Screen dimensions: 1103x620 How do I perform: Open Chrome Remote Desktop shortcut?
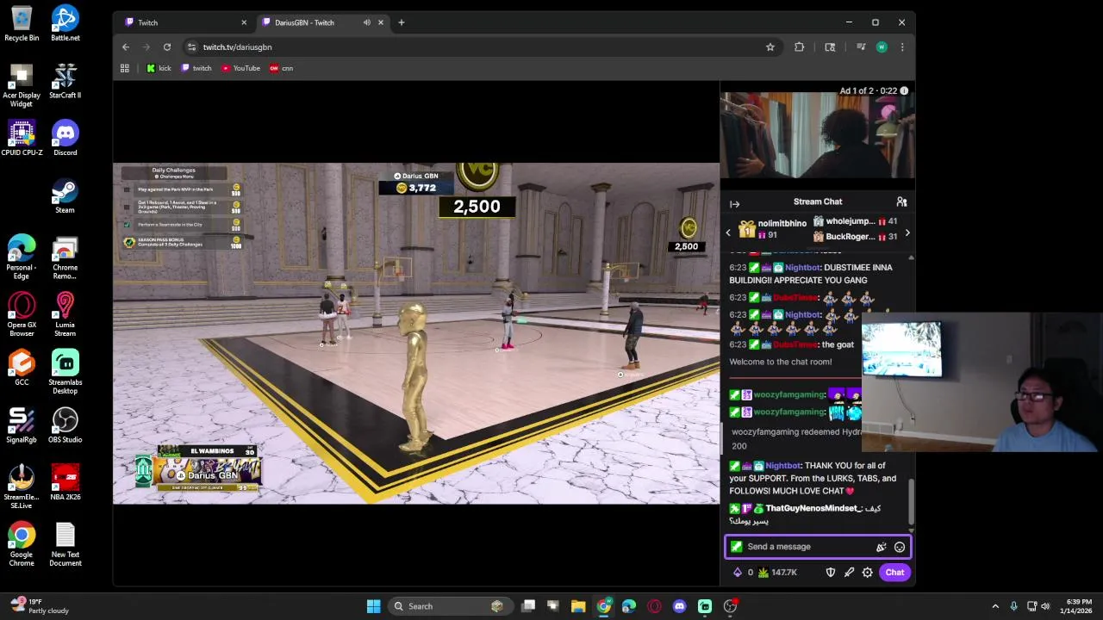tap(65, 257)
